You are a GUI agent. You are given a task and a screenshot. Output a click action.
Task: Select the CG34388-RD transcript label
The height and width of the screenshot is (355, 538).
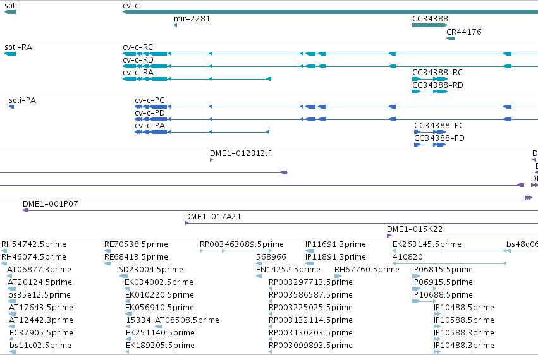[x=438, y=85]
